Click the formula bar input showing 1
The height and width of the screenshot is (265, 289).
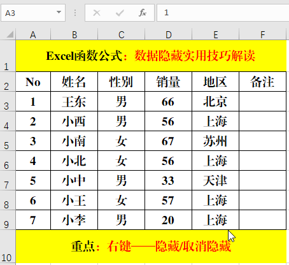pyautogui.click(x=223, y=13)
